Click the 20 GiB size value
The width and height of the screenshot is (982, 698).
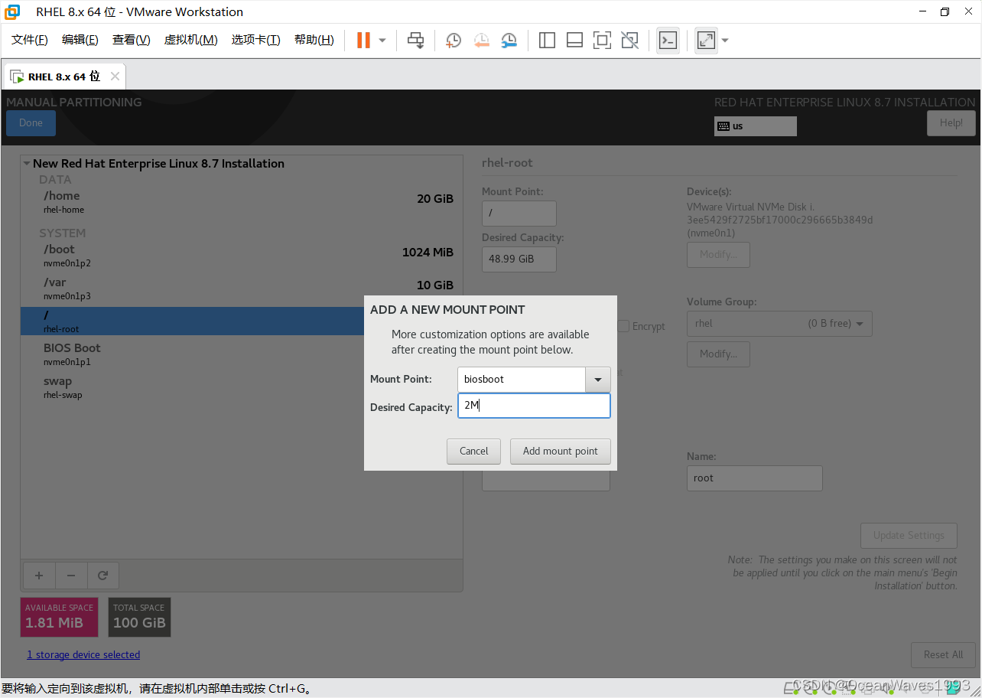pyautogui.click(x=435, y=199)
